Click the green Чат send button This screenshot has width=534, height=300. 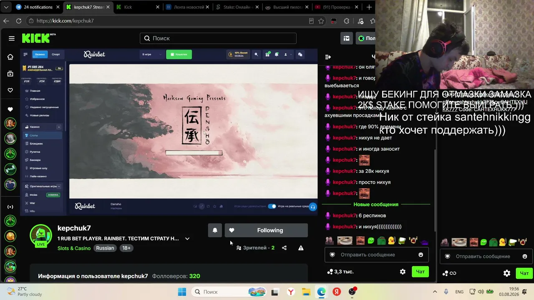[421, 272]
